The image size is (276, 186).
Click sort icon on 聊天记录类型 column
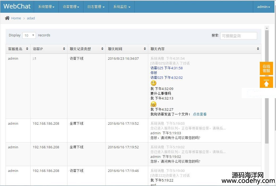102,49
